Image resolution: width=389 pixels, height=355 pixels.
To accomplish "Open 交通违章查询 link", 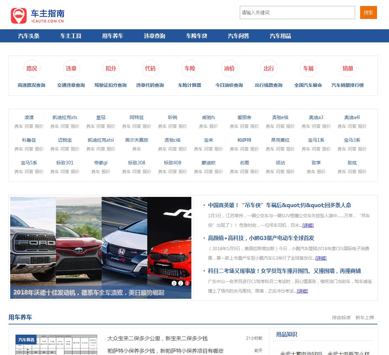I will 71,85.
